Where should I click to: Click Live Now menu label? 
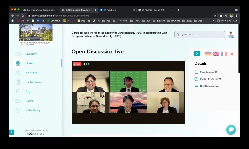coord(31,54)
